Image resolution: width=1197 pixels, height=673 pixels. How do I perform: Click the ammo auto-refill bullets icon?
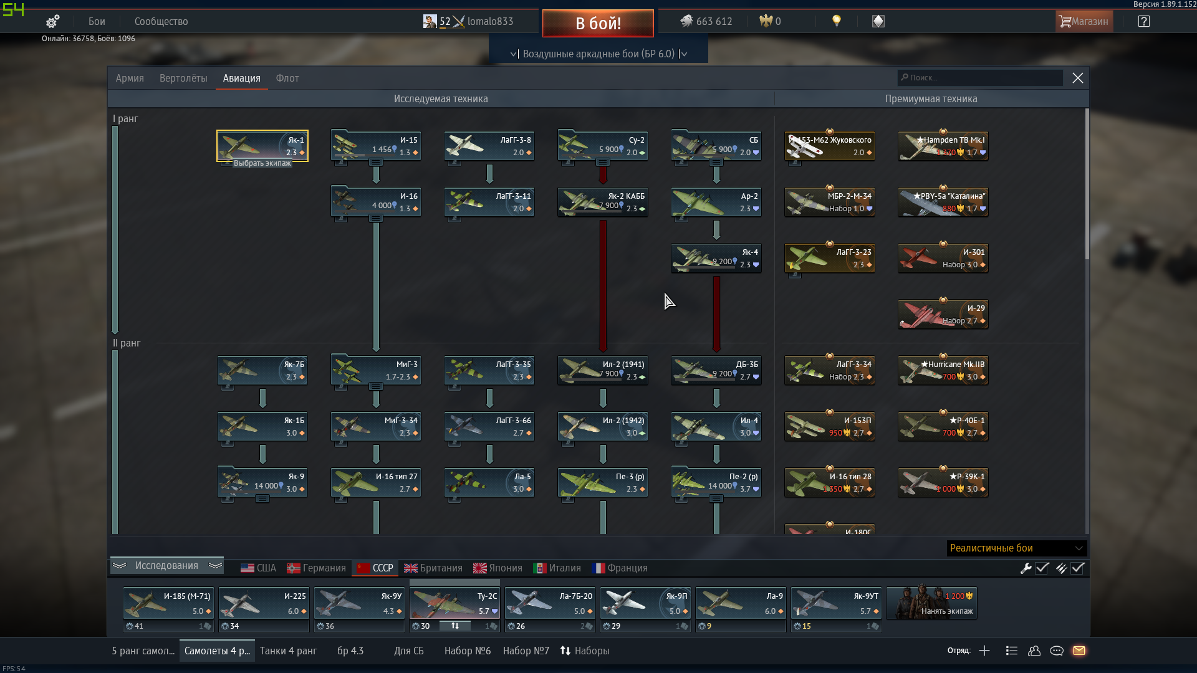pyautogui.click(x=1061, y=568)
